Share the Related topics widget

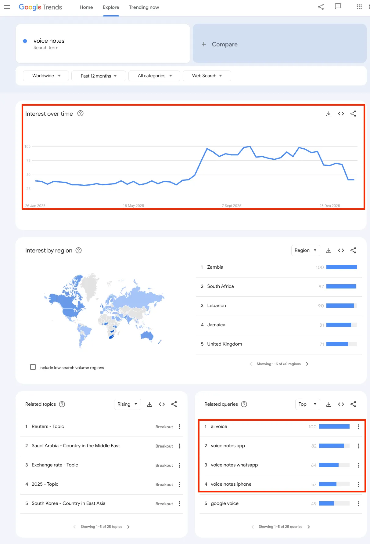(174, 404)
